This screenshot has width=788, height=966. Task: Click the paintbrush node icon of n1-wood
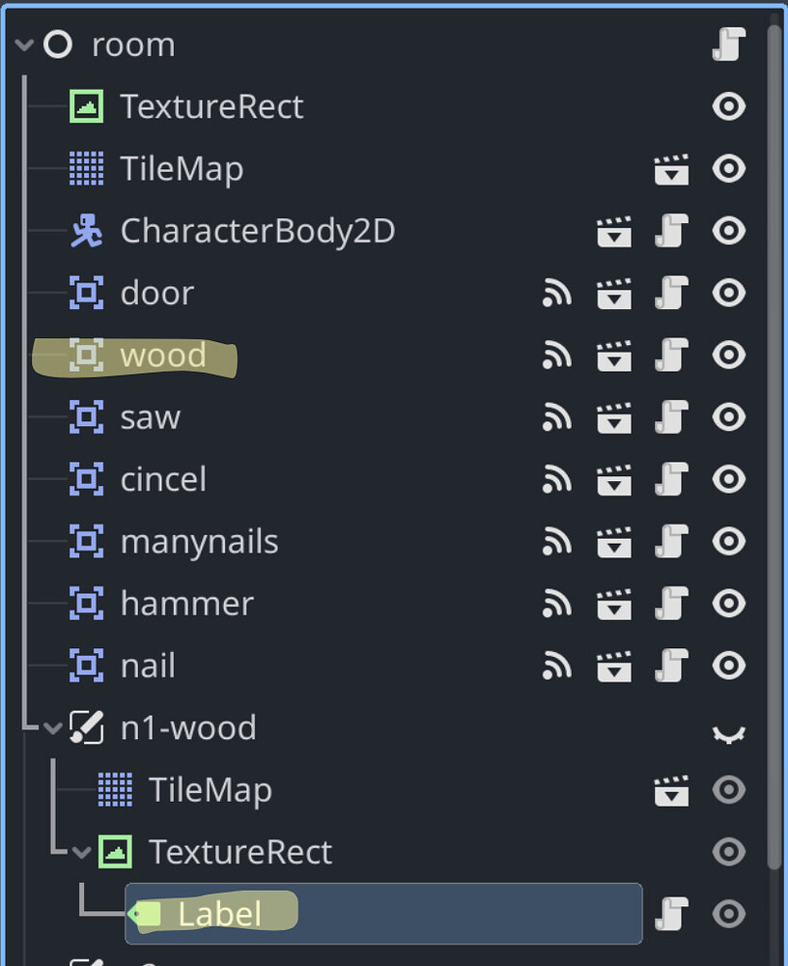click(86, 728)
